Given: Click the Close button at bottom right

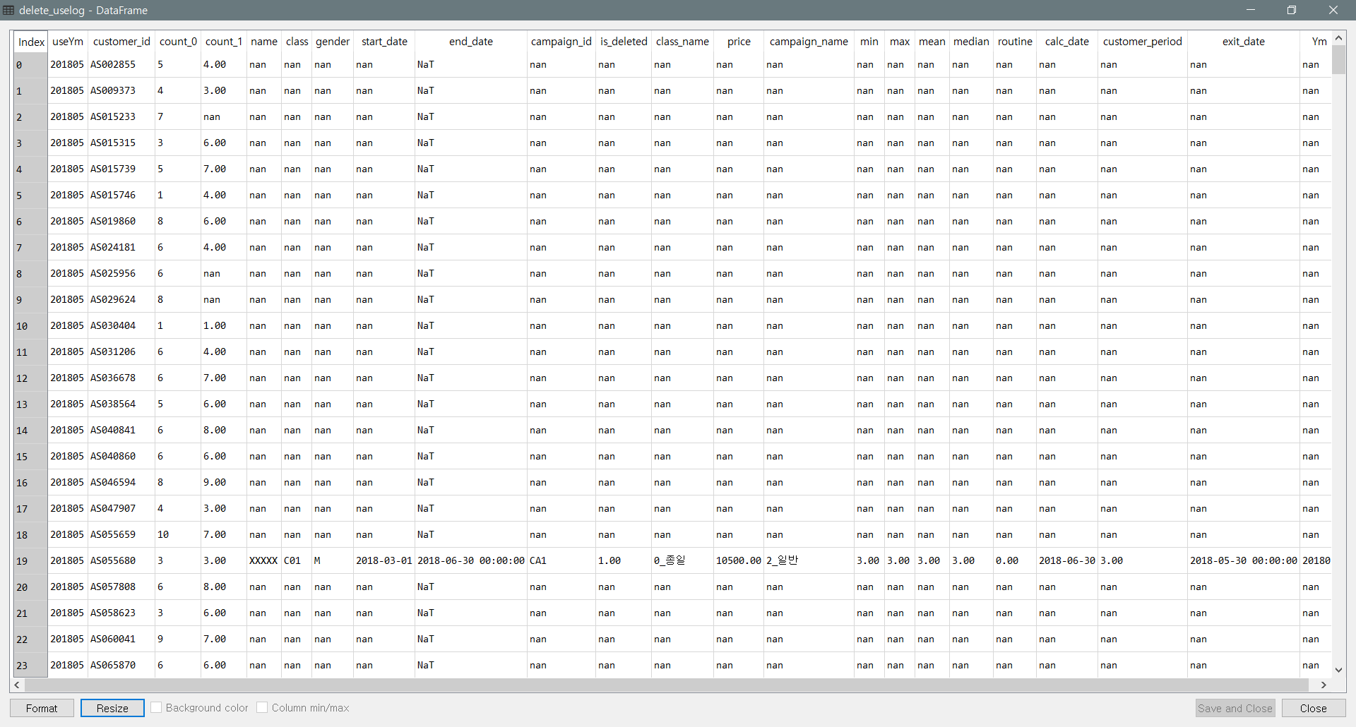Looking at the screenshot, I should coord(1313,708).
